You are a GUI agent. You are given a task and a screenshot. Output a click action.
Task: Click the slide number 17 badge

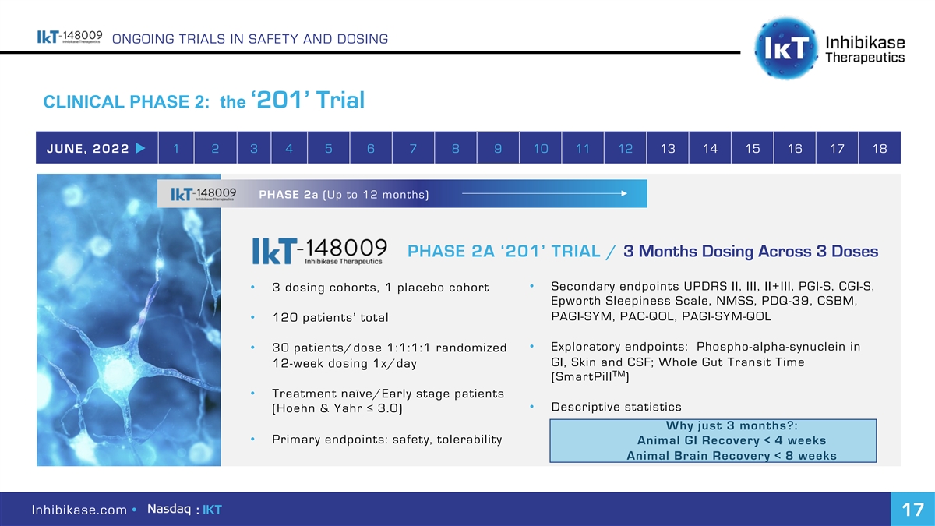tap(912, 510)
